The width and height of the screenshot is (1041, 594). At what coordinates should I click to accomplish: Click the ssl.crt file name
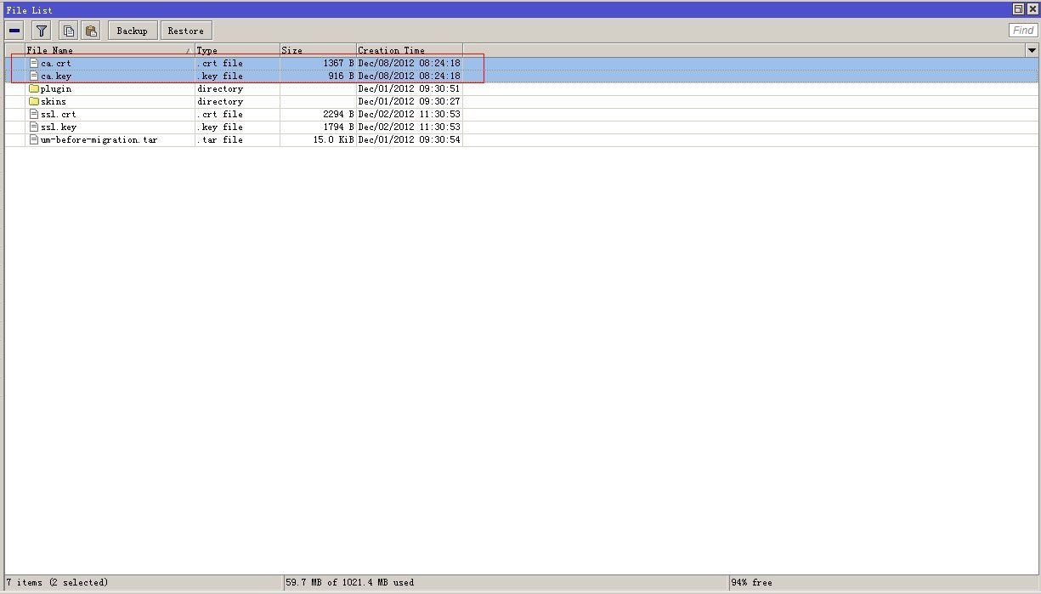click(59, 114)
